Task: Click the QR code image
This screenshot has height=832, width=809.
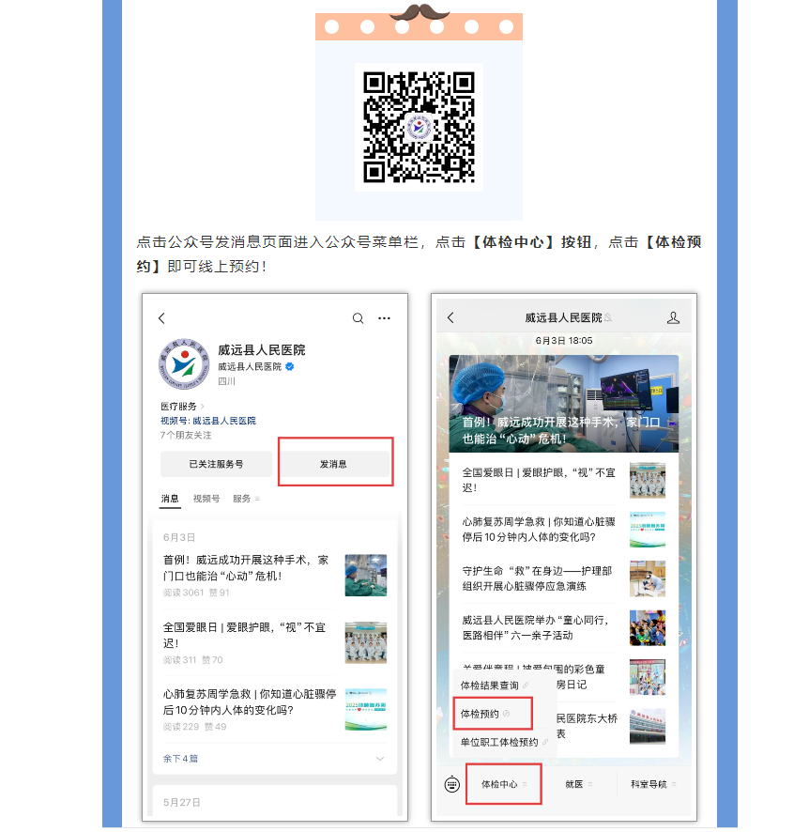Action: coord(419,127)
